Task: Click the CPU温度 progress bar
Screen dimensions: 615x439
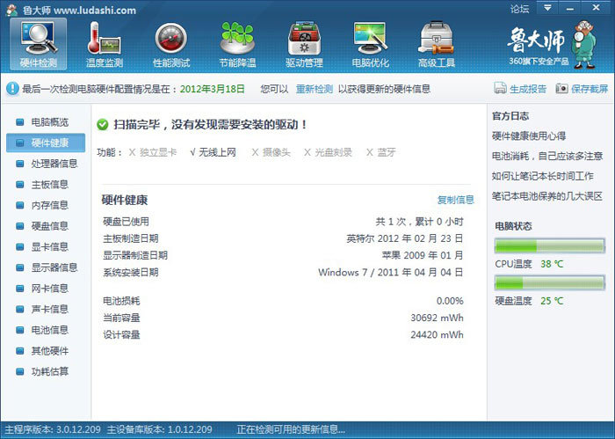Action: click(x=549, y=245)
